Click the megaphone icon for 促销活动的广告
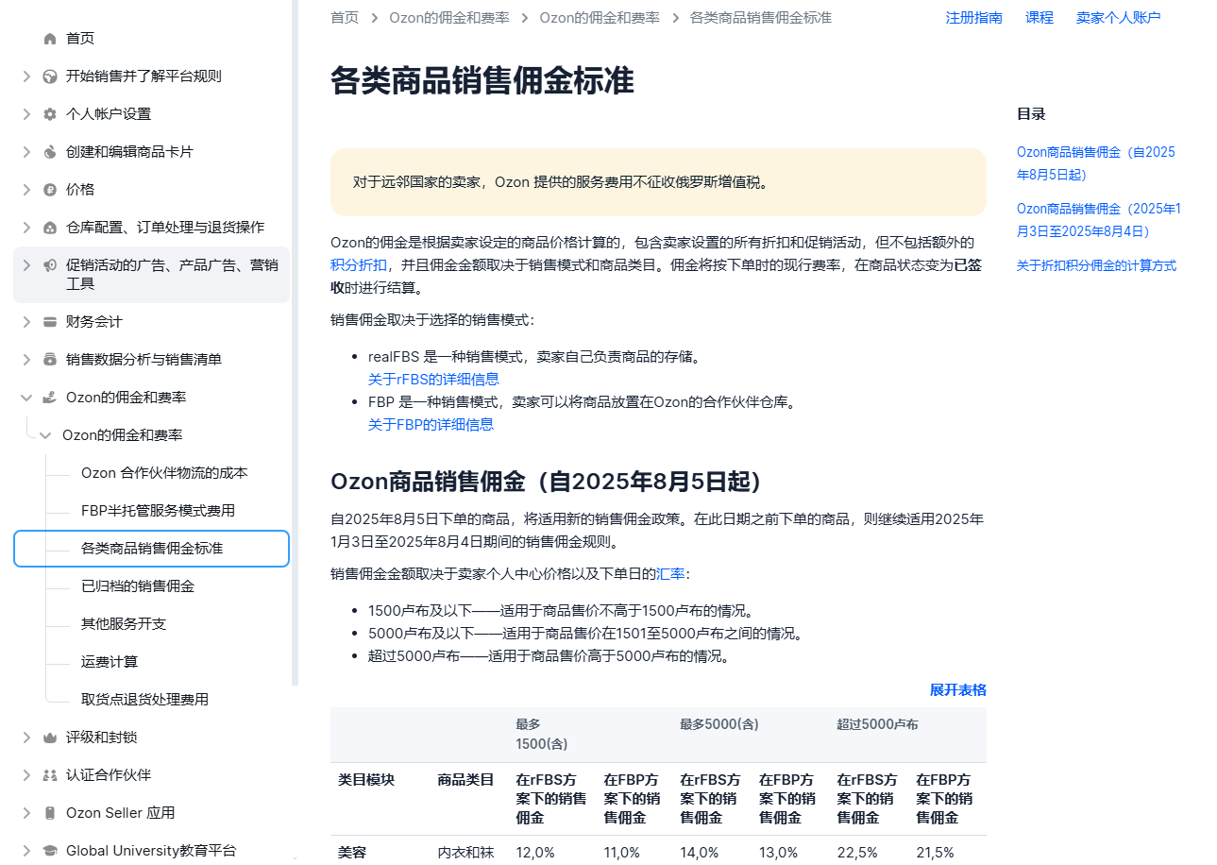 coord(50,265)
